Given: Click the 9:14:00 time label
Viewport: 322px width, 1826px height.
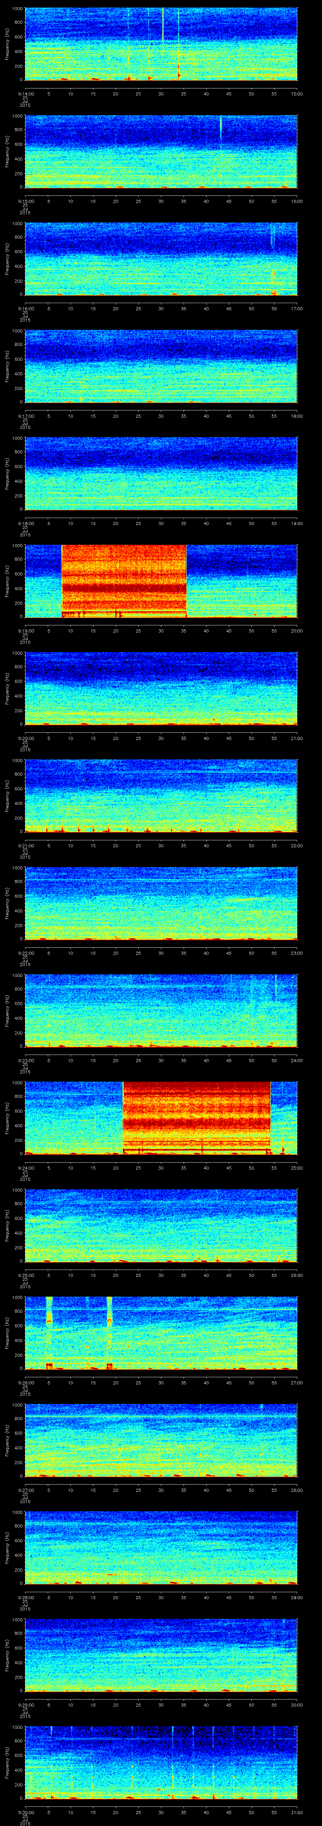Looking at the screenshot, I should point(25,93).
